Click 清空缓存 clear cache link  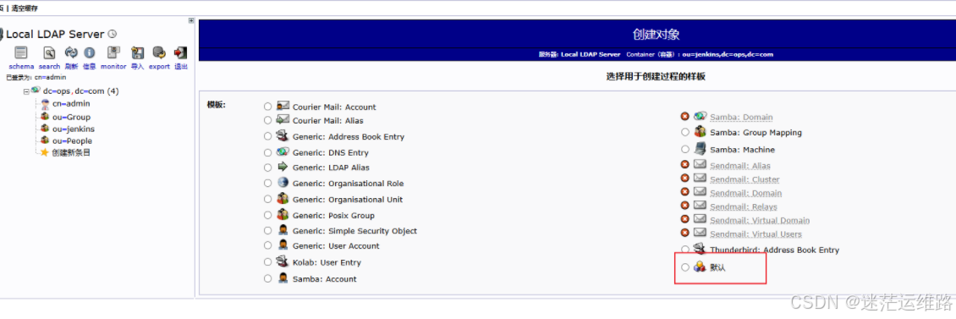[25, 8]
